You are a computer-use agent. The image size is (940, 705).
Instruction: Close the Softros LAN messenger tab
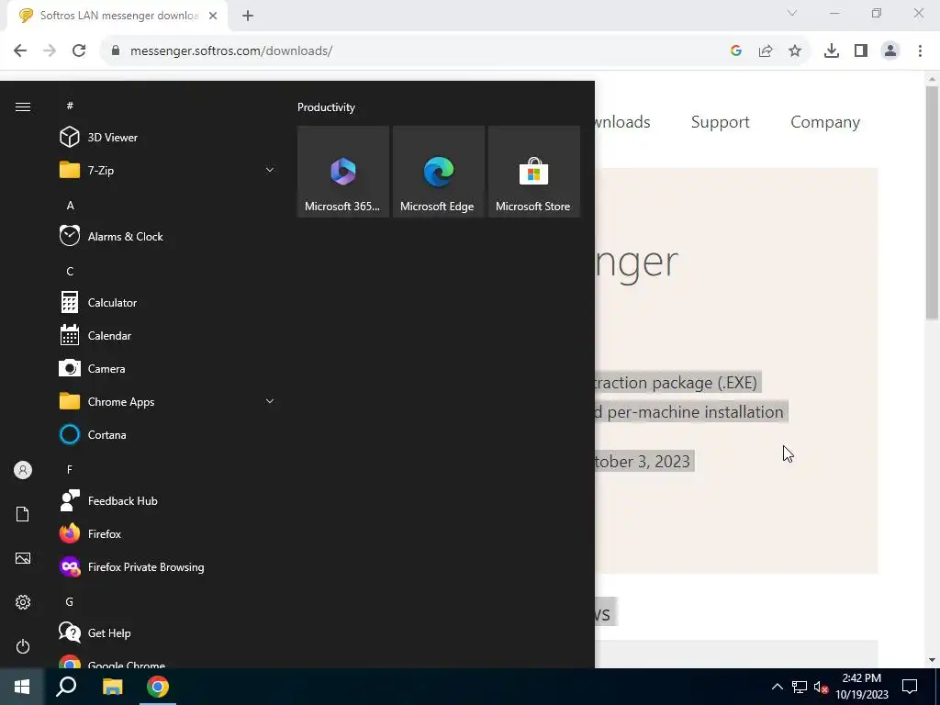(213, 17)
